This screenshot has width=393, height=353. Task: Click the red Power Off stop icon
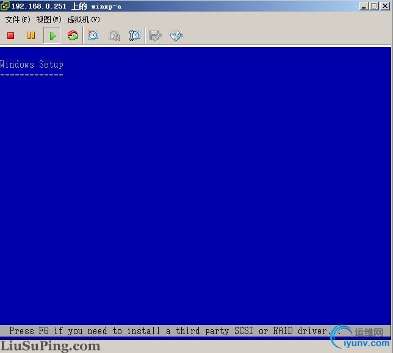tap(10, 35)
